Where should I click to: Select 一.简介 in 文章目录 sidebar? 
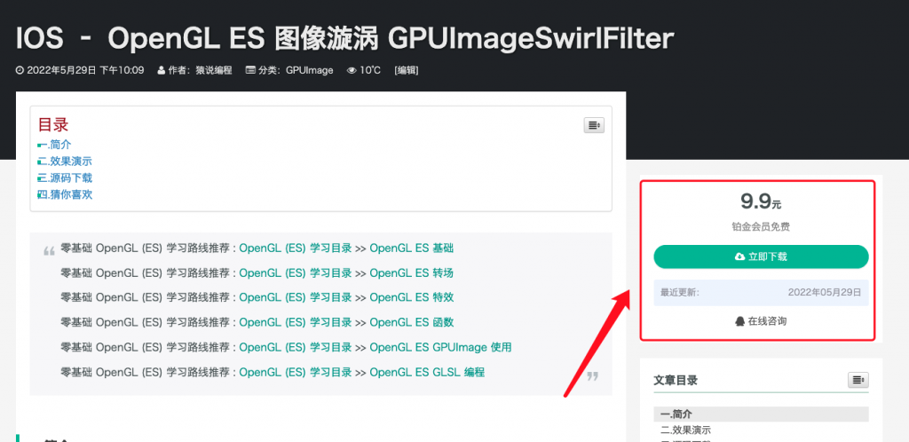[761, 414]
